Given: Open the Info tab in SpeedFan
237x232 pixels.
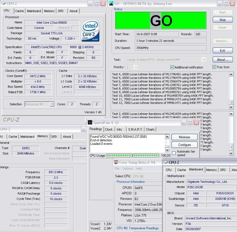Looking at the screenshot, I should [119, 129].
